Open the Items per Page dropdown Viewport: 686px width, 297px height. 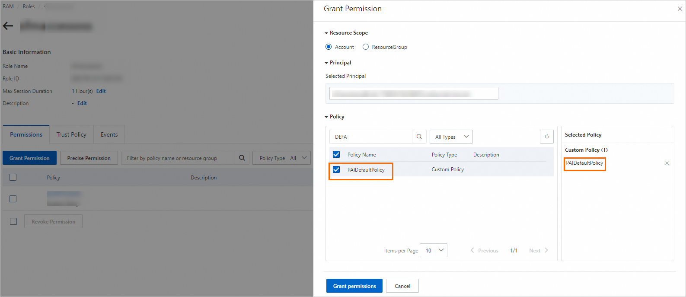coord(434,250)
